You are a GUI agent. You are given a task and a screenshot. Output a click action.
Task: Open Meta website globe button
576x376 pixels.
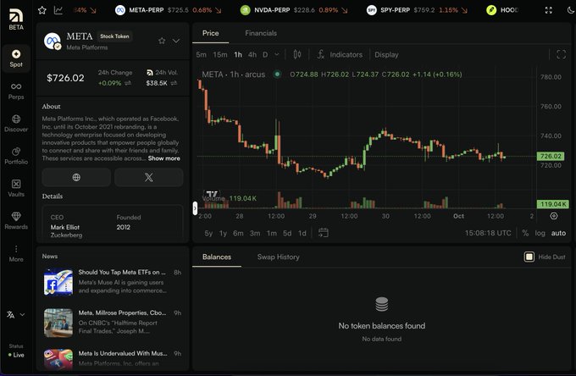point(76,177)
